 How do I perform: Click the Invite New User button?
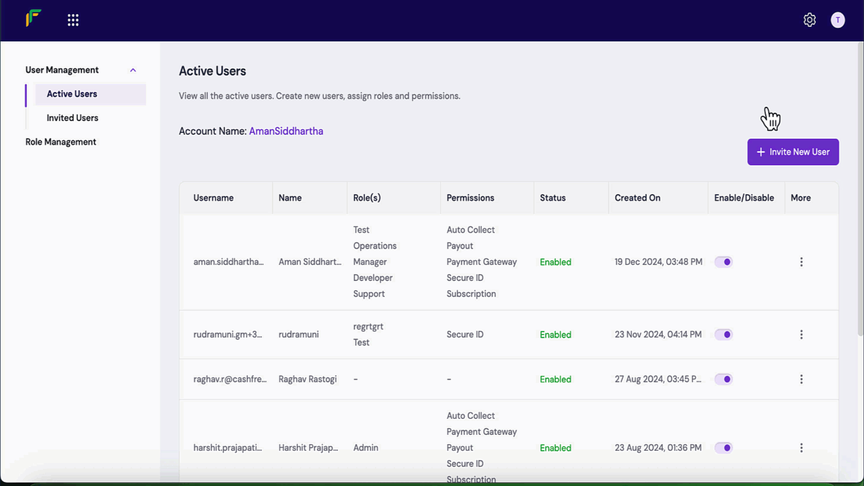point(792,152)
